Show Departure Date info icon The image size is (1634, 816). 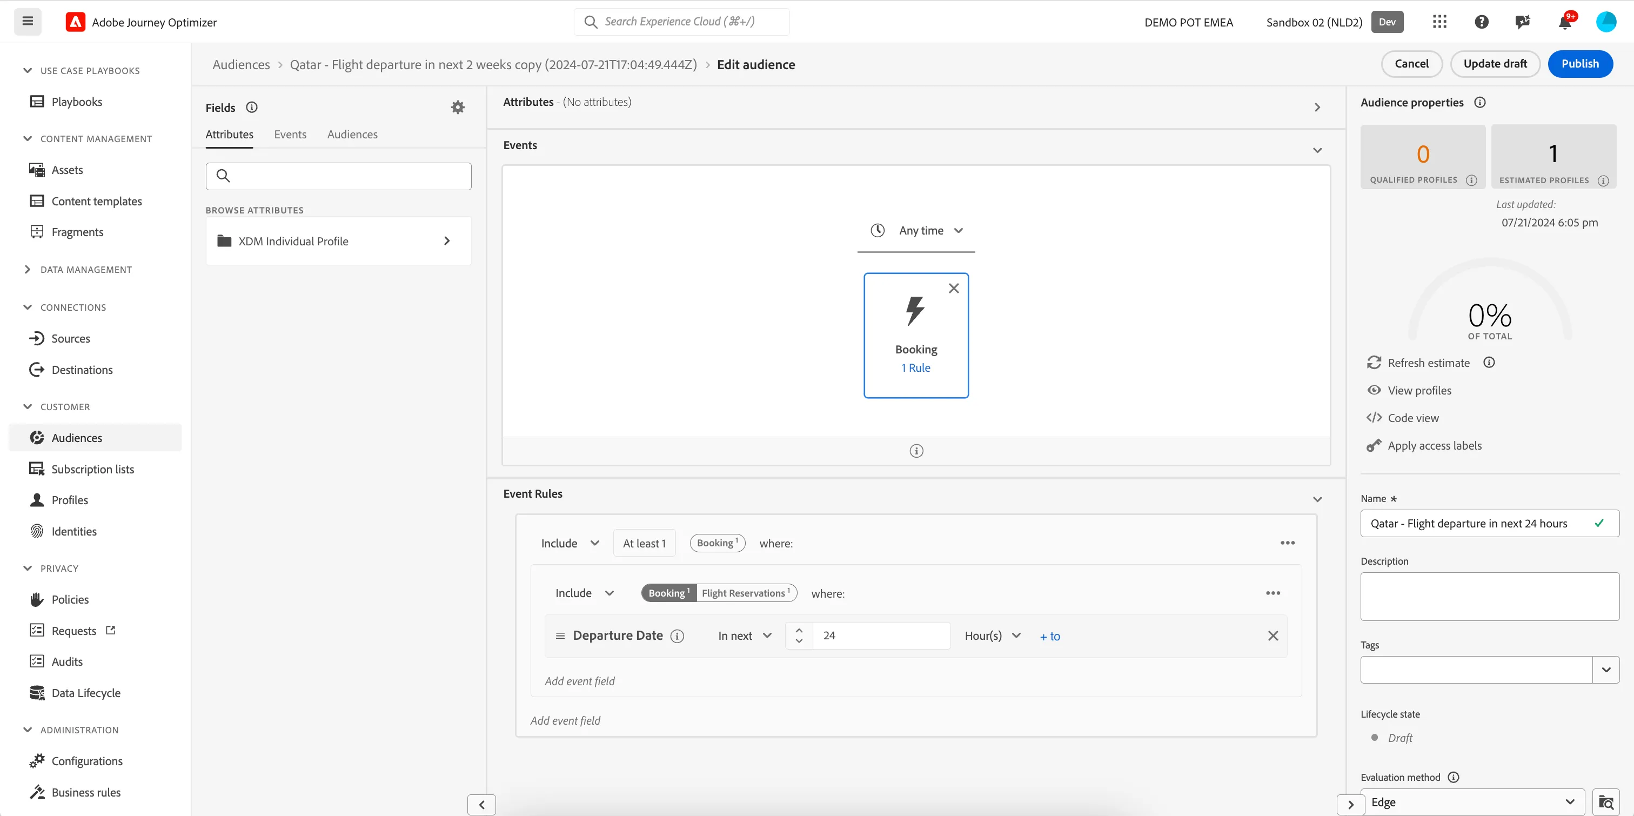pos(678,636)
